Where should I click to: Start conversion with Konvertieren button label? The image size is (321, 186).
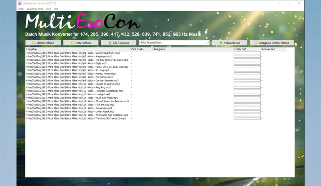pos(232,43)
